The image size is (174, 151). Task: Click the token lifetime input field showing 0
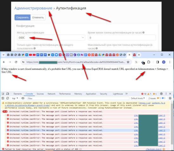(122, 38)
